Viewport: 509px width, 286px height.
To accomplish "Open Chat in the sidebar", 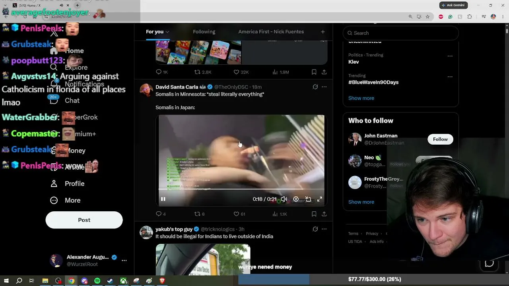I will (65, 100).
